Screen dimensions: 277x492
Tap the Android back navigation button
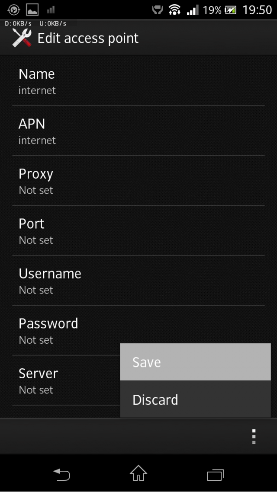pos(61,473)
